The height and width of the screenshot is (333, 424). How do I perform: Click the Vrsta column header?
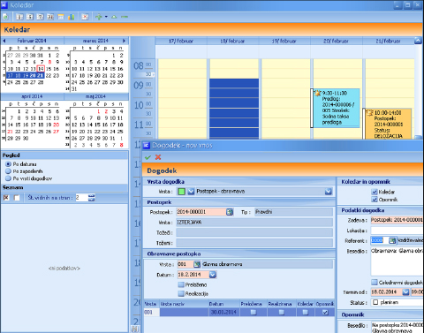151,304
